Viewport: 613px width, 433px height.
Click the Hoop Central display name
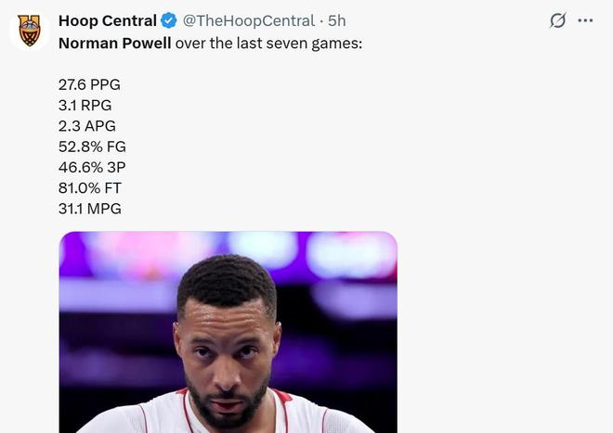click(x=107, y=21)
